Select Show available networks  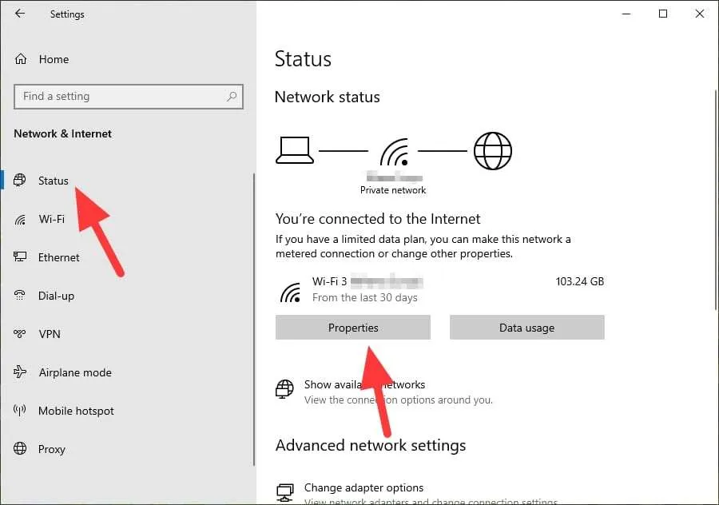coord(364,384)
